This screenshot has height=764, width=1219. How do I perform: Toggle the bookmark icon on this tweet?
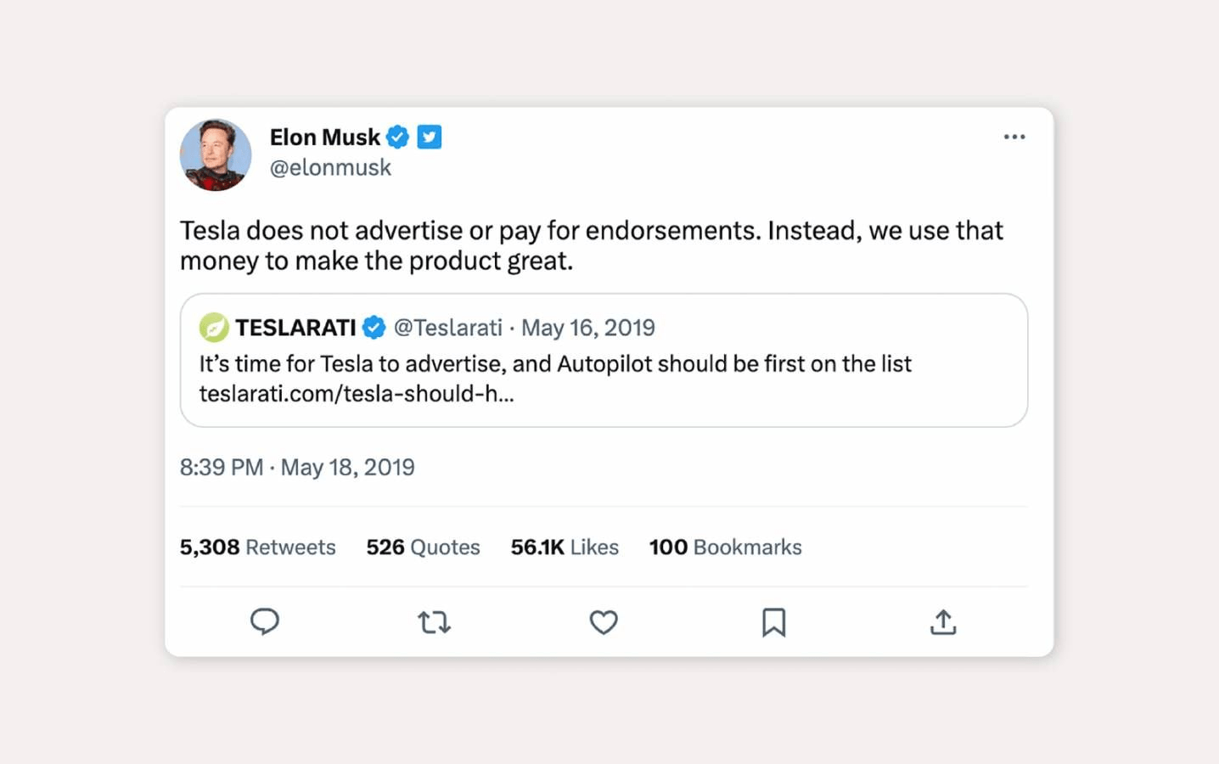coord(772,622)
